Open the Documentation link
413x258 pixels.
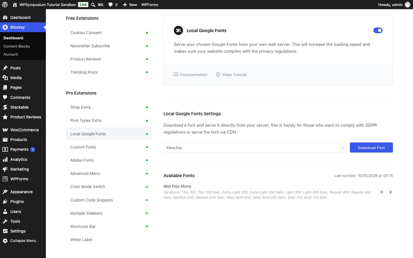(190, 75)
